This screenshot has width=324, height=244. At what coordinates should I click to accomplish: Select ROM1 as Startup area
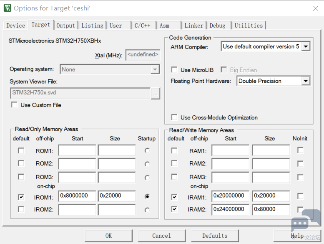[x=147, y=151]
